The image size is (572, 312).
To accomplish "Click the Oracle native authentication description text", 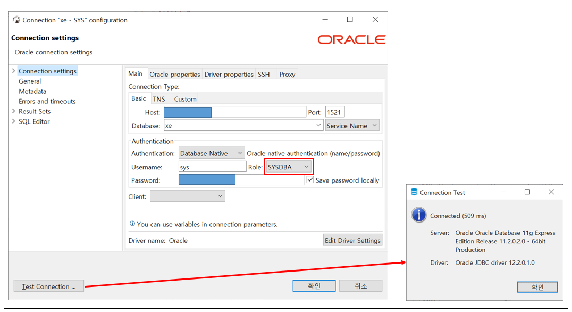I will (313, 153).
